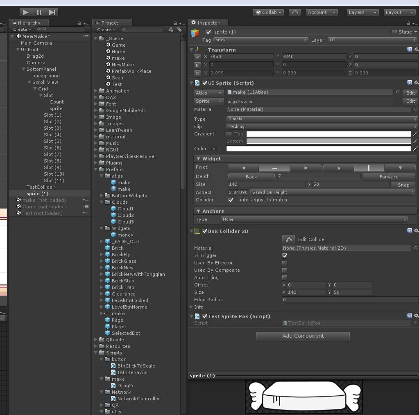Toggle the Box Collider 2D enabled checkbox
Image resolution: width=419 pixels, height=415 pixels.
(x=205, y=231)
